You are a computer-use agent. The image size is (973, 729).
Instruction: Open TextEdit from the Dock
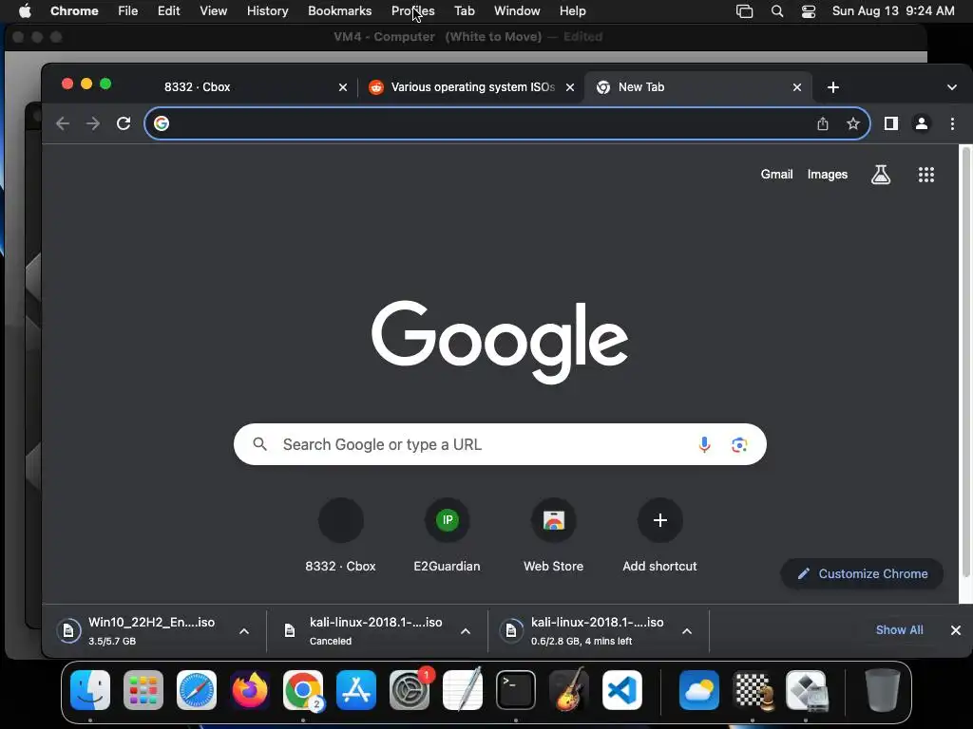[463, 690]
